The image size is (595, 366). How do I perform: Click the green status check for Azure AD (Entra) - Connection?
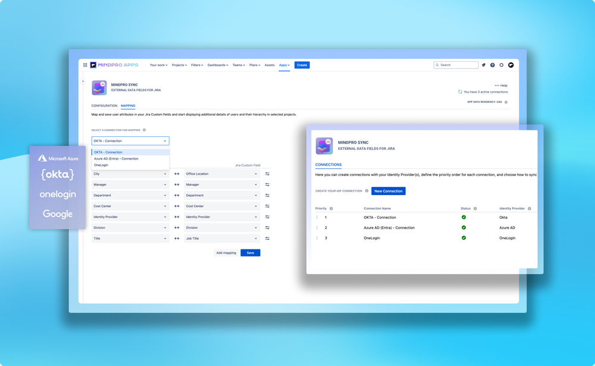[464, 227]
